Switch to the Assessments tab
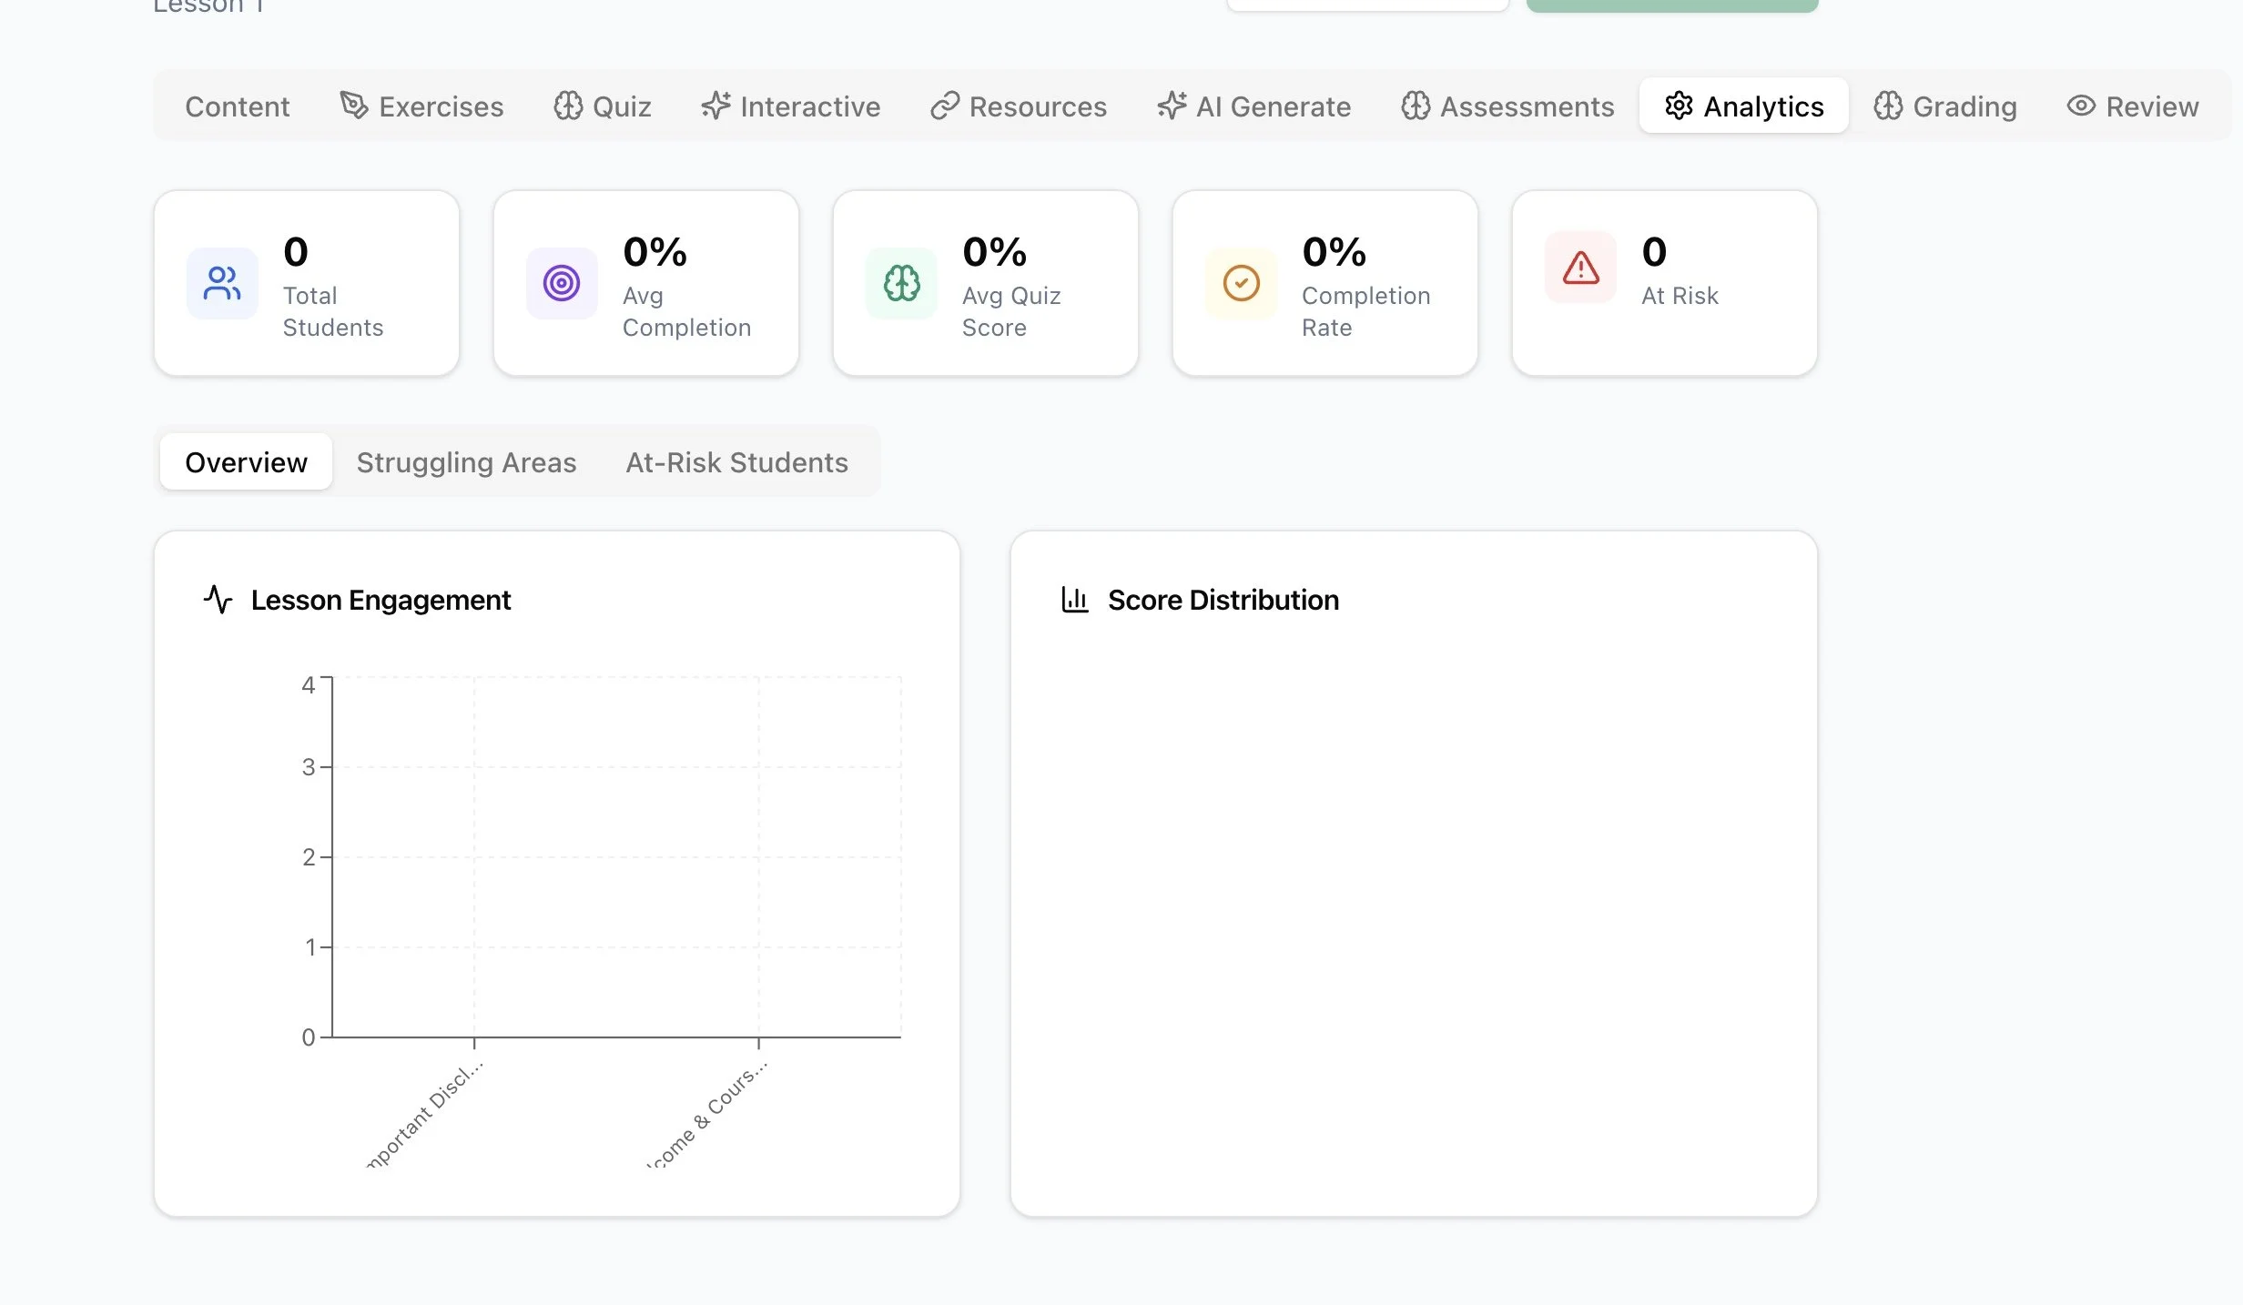Screen dimensions: 2243x1305 point(1507,106)
